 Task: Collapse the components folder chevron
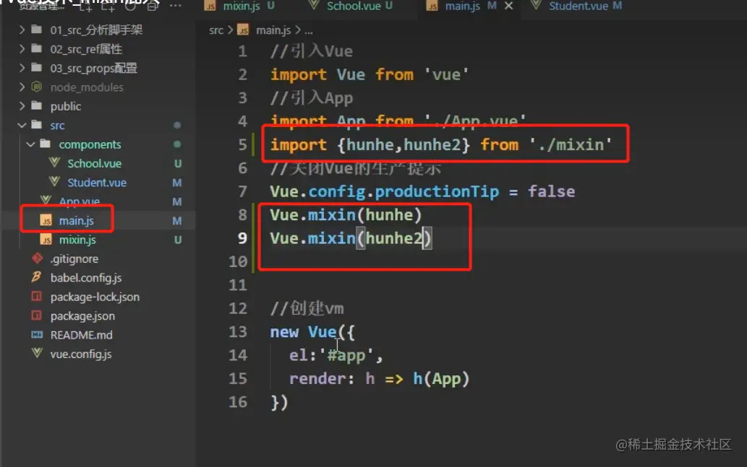tap(31, 144)
